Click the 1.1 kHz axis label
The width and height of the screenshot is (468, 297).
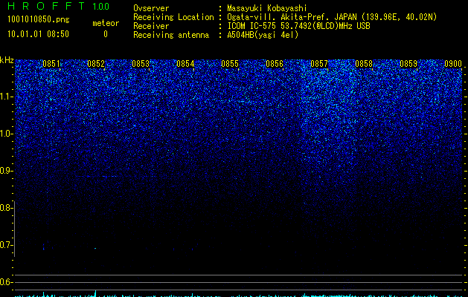click(6, 97)
